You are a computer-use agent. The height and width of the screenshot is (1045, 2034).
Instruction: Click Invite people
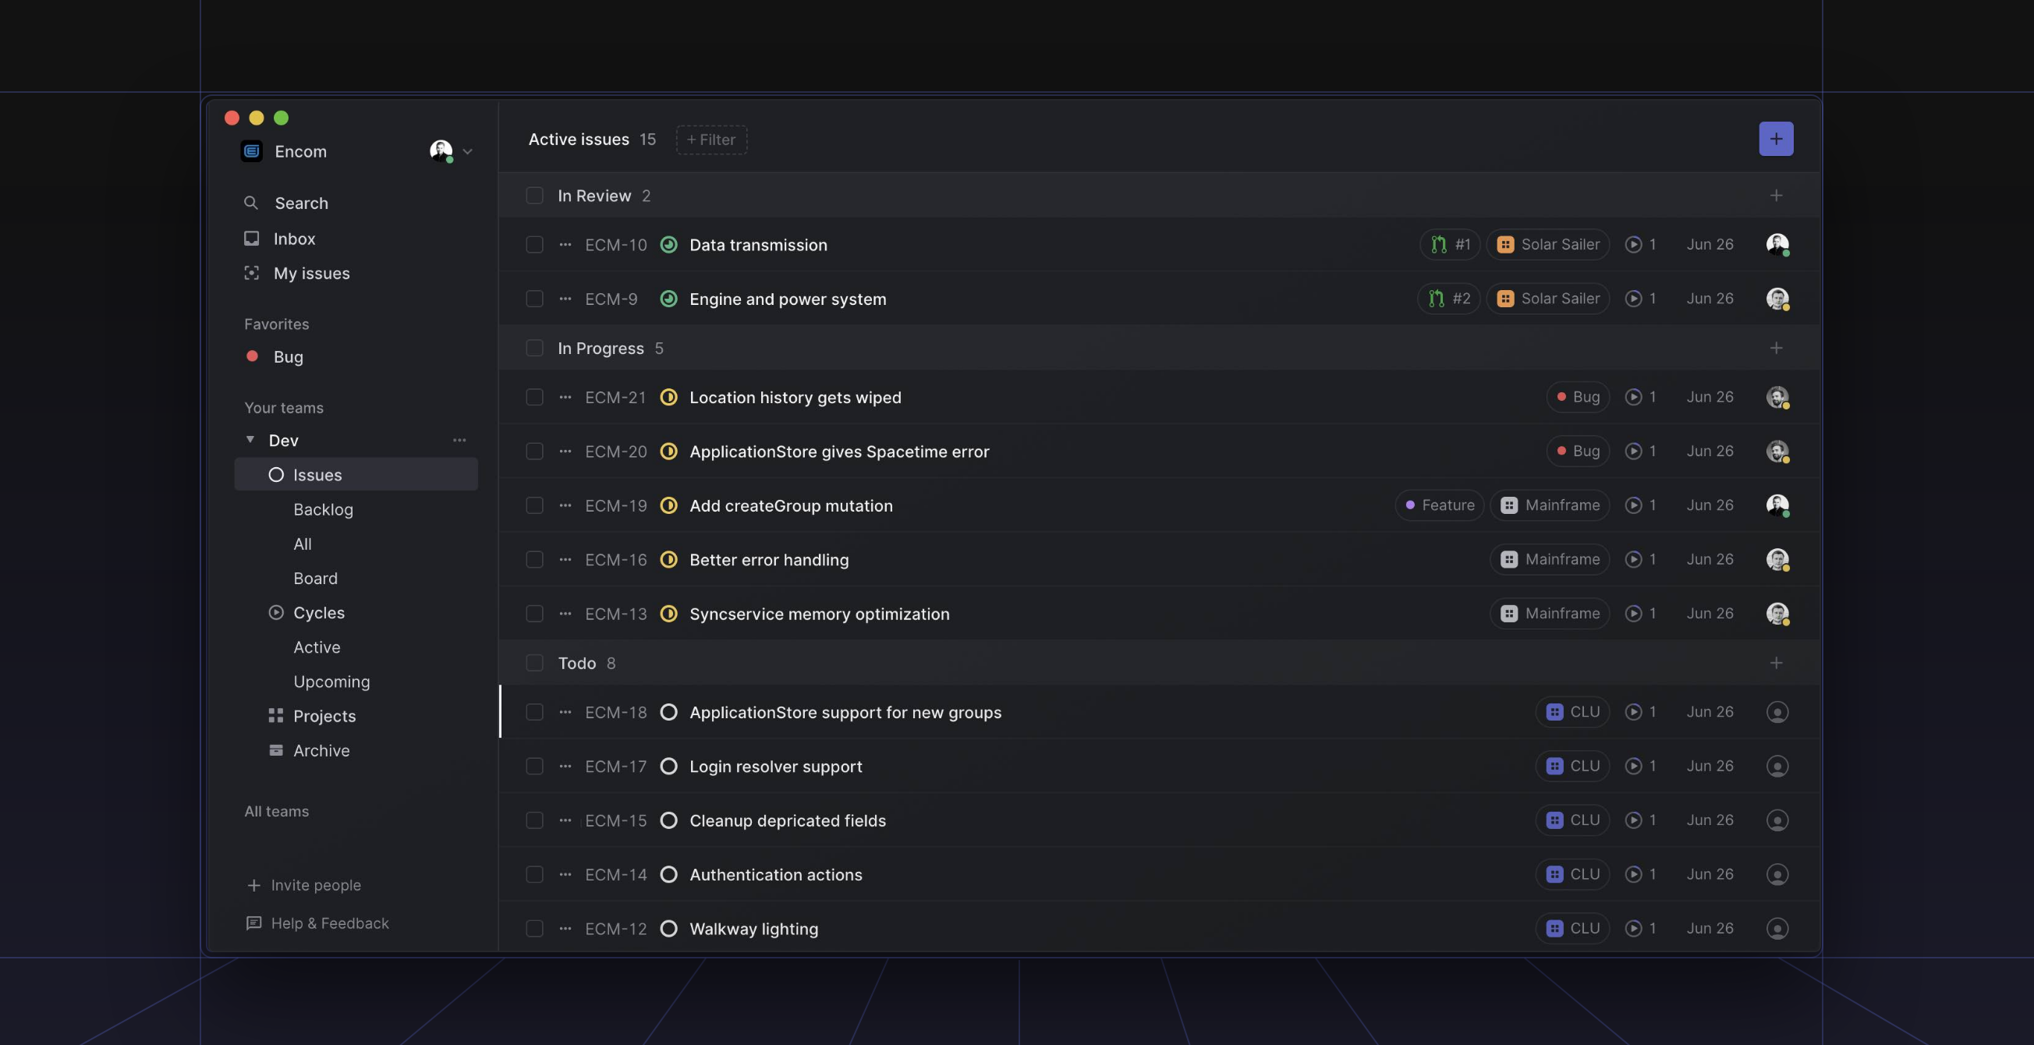(304, 886)
